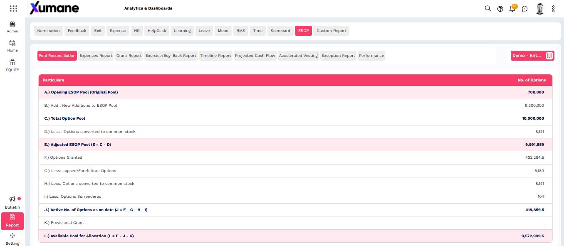The height and width of the screenshot is (246, 564).
Task: Open the chat messages icon
Action: 524,9
